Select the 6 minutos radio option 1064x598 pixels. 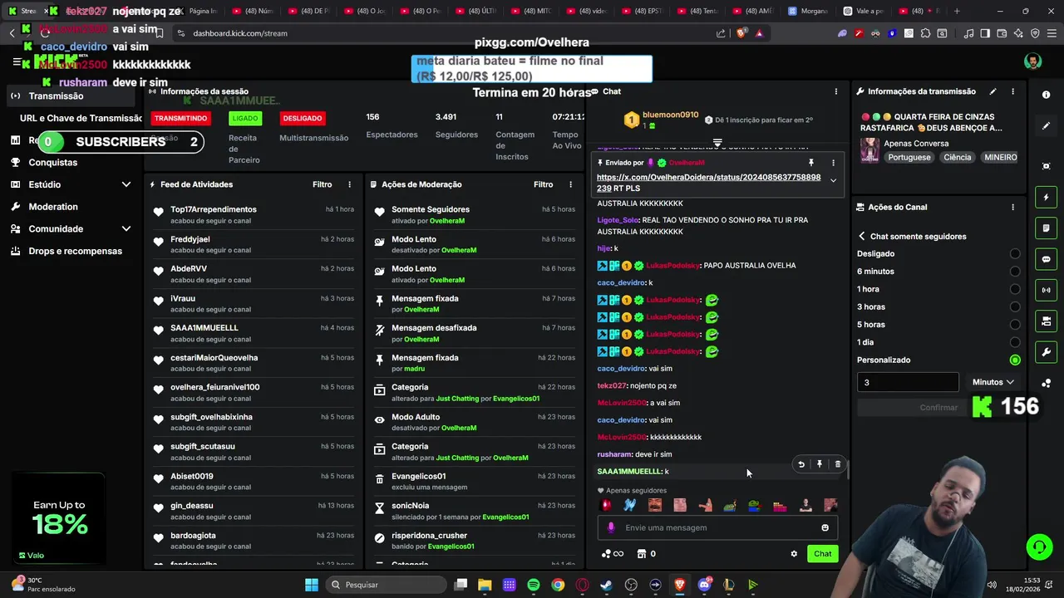1015,272
